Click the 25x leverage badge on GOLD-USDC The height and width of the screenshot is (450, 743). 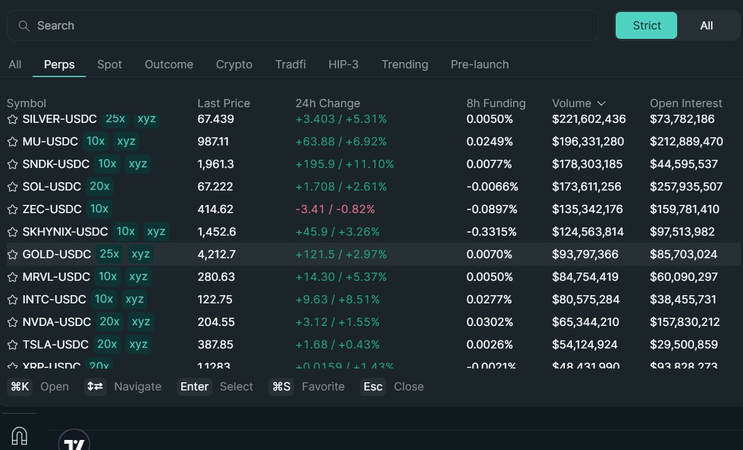pos(110,254)
